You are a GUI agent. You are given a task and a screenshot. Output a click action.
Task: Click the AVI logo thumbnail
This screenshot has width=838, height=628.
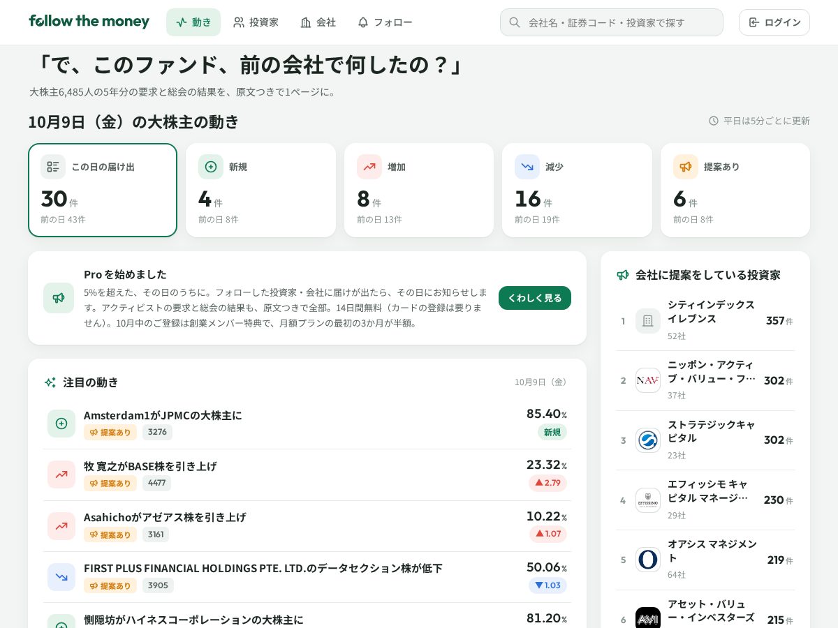(x=648, y=618)
